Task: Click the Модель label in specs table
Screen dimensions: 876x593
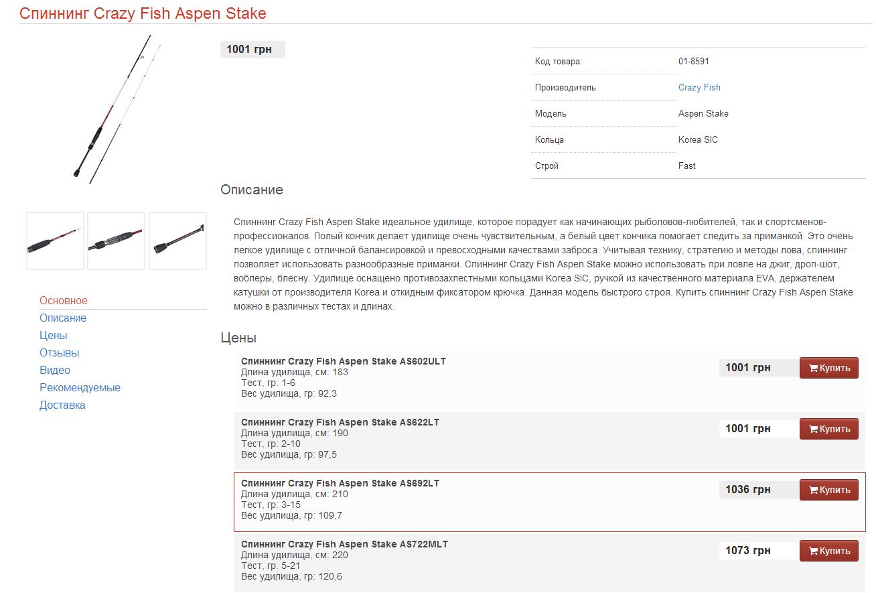Action: pyautogui.click(x=551, y=113)
